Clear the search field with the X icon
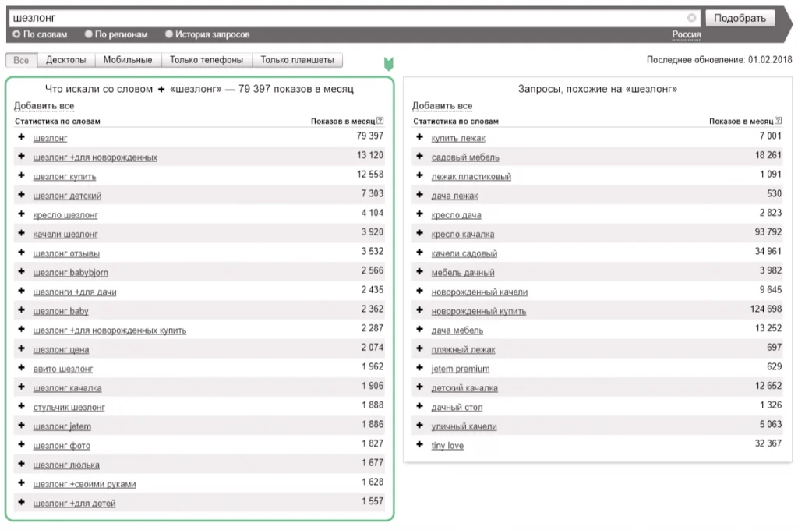 (692, 18)
